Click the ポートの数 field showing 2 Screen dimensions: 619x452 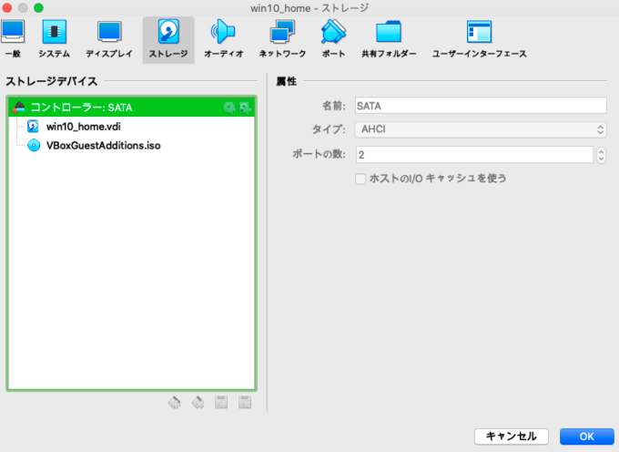coord(474,155)
